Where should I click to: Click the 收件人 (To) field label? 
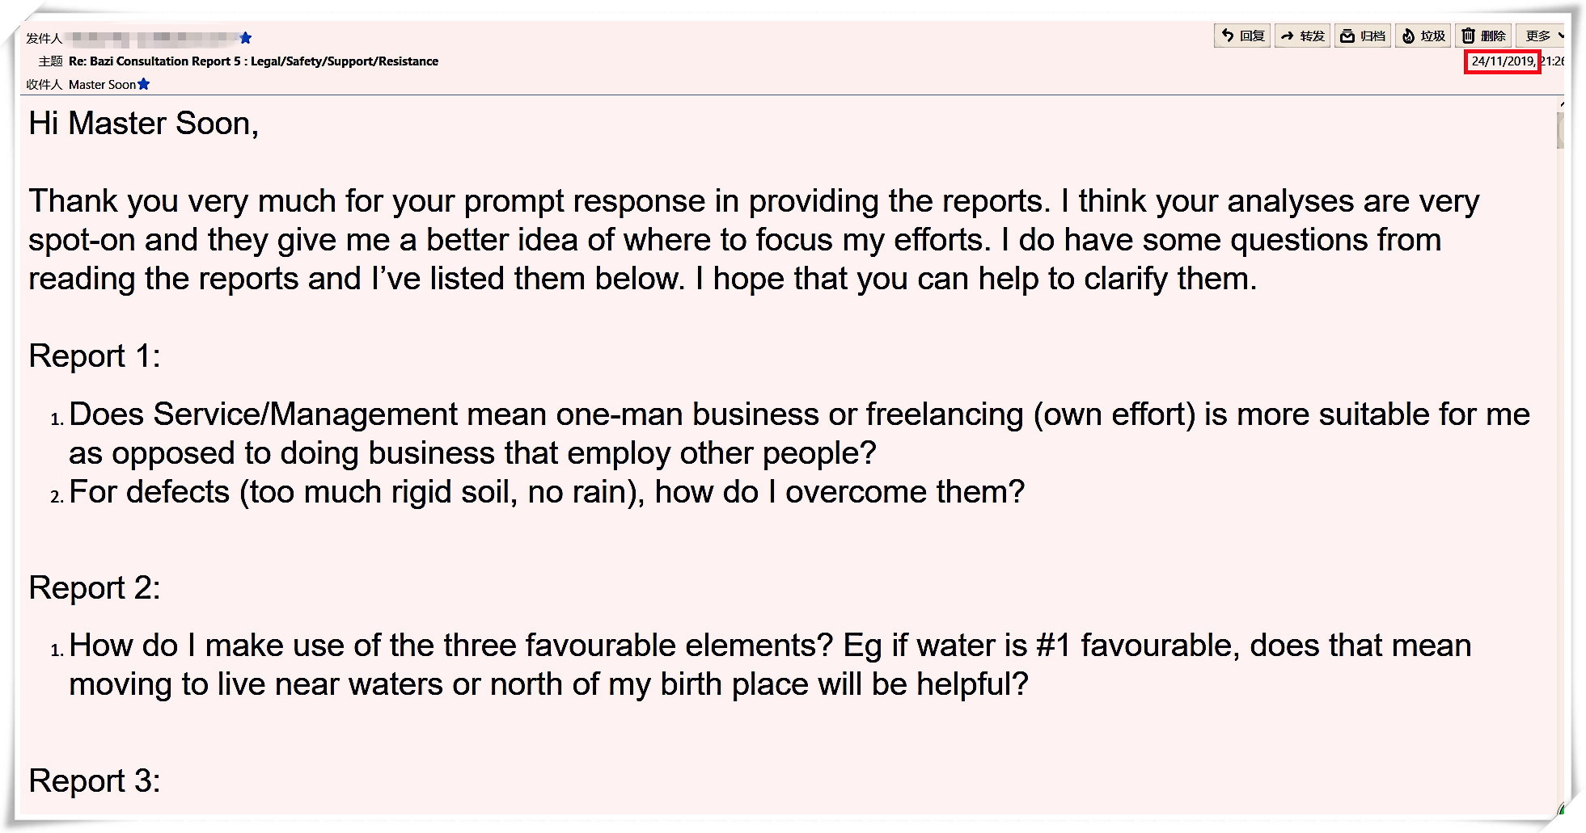coord(44,85)
